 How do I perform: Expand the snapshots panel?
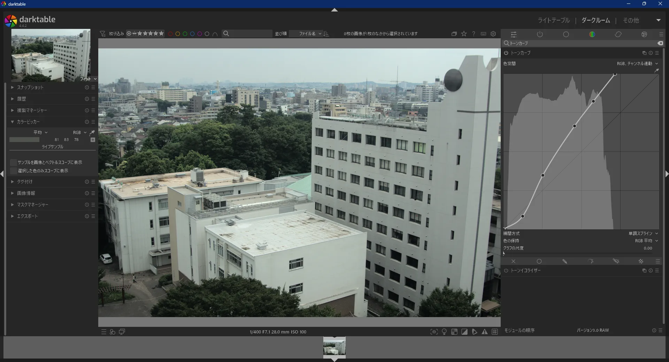click(x=30, y=87)
